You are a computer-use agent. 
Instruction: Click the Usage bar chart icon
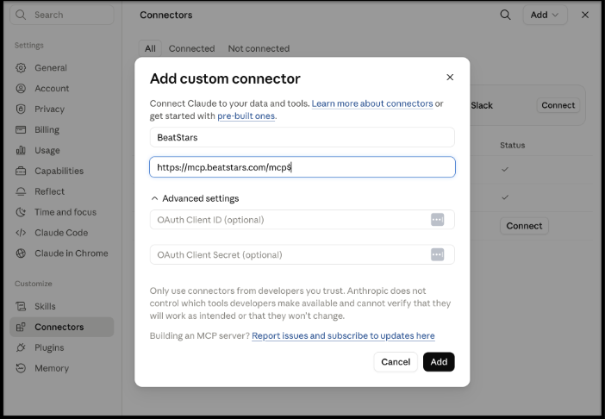(21, 150)
